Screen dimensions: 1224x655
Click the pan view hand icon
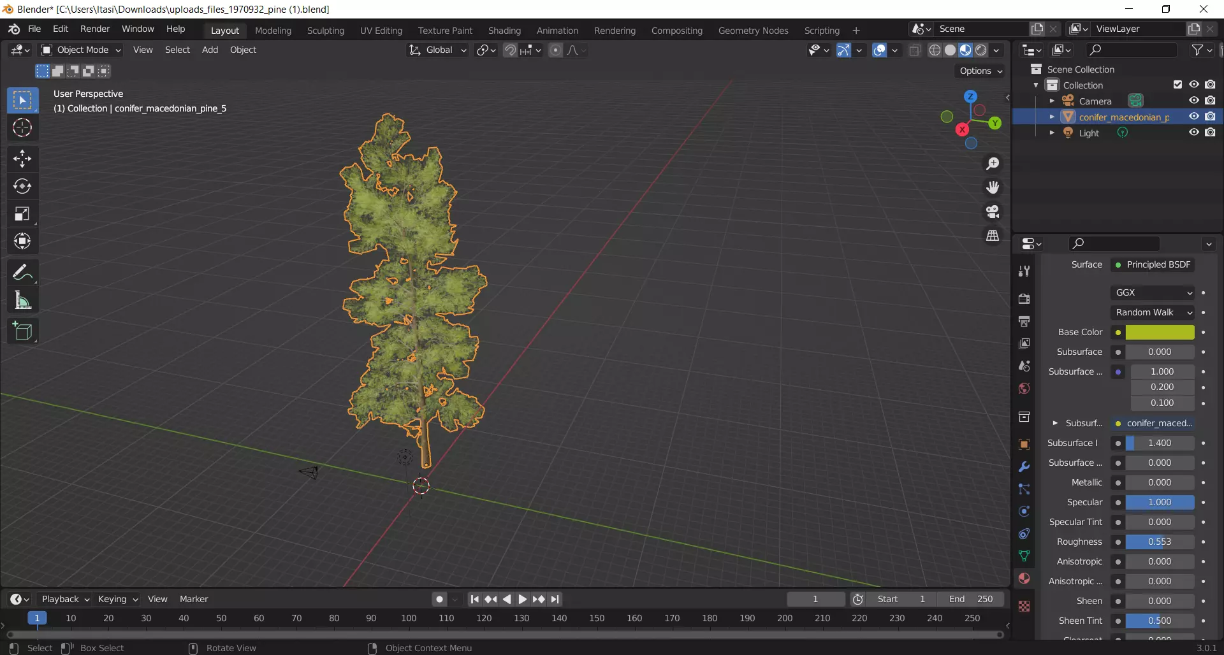click(x=993, y=187)
